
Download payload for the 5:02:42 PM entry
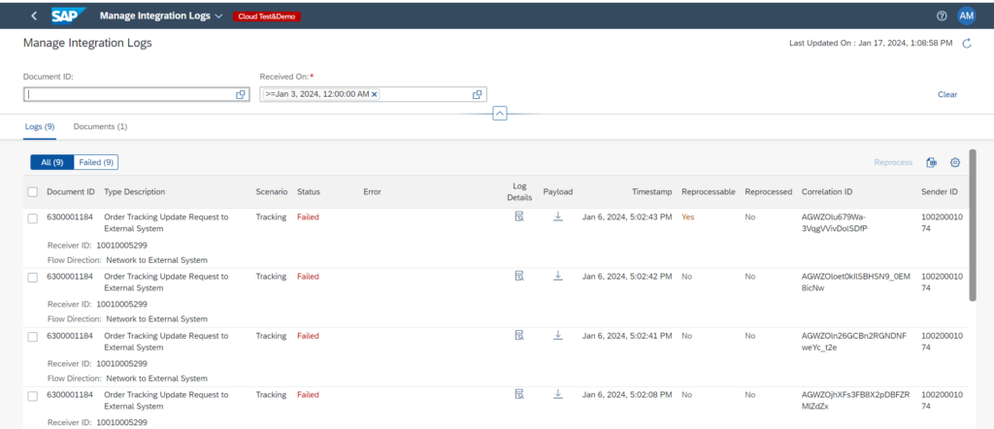(558, 276)
